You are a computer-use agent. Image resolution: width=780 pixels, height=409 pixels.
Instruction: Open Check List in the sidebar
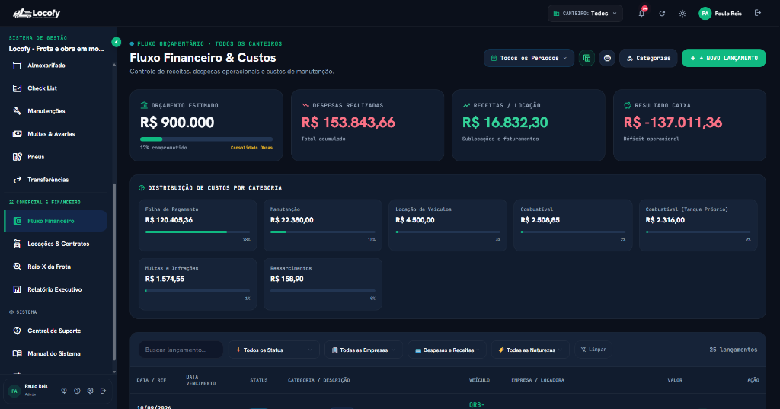pyautogui.click(x=56, y=88)
